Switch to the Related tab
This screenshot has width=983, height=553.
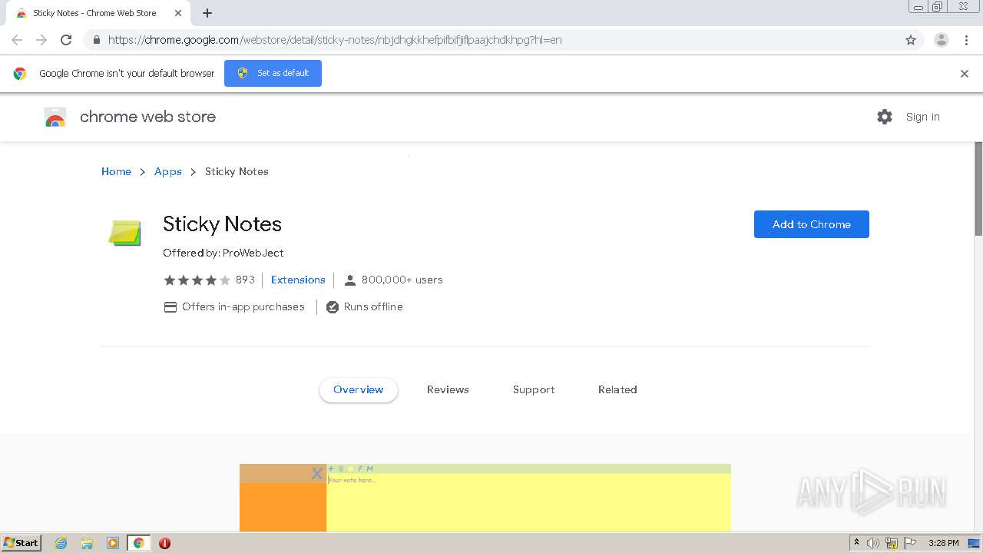click(617, 389)
